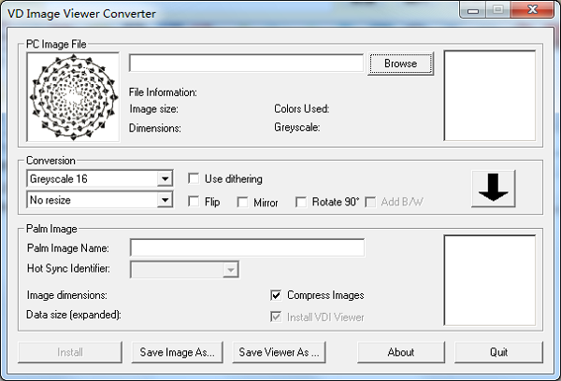Click the Save Viewer As ... button
This screenshot has width=561, height=381.
click(279, 352)
